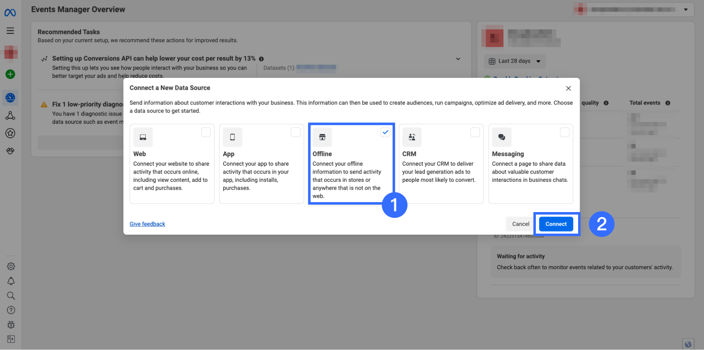Click the App phone icon

pyautogui.click(x=232, y=137)
